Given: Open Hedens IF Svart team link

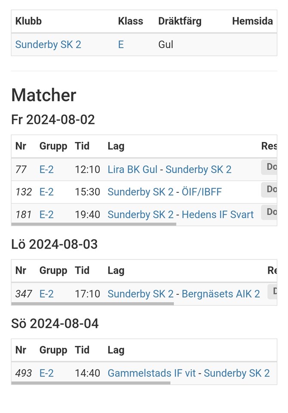Looking at the screenshot, I should point(218,214).
